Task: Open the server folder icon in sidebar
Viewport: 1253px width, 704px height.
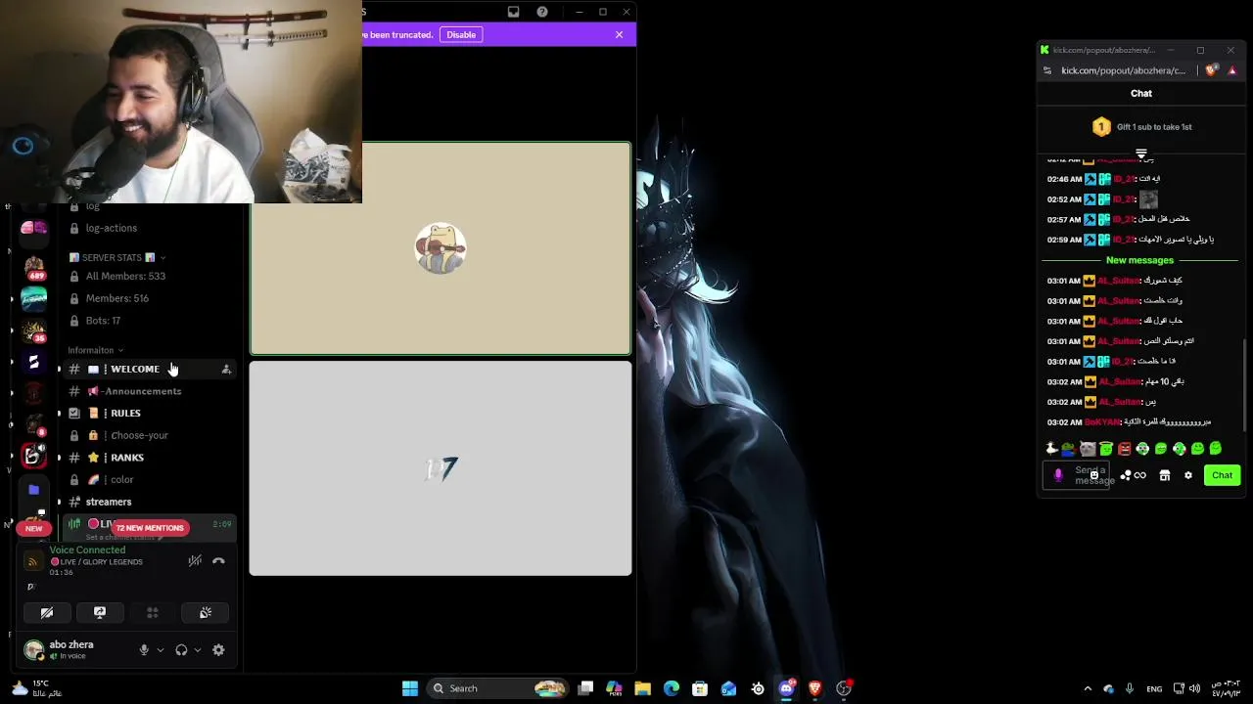Action: click(x=34, y=489)
